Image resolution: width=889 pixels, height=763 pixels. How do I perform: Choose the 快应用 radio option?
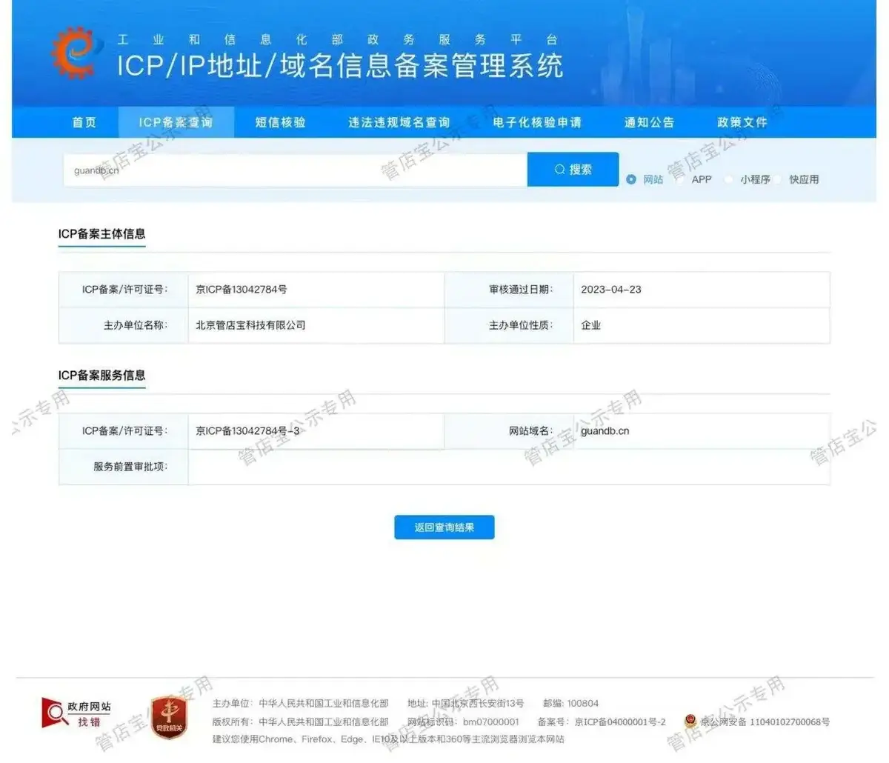778,179
